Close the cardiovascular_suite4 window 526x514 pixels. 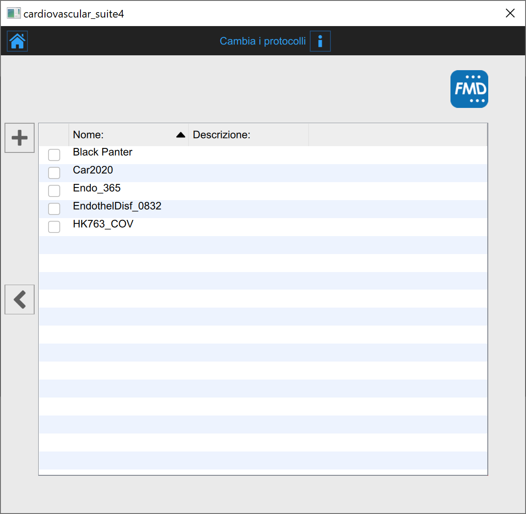(x=510, y=13)
